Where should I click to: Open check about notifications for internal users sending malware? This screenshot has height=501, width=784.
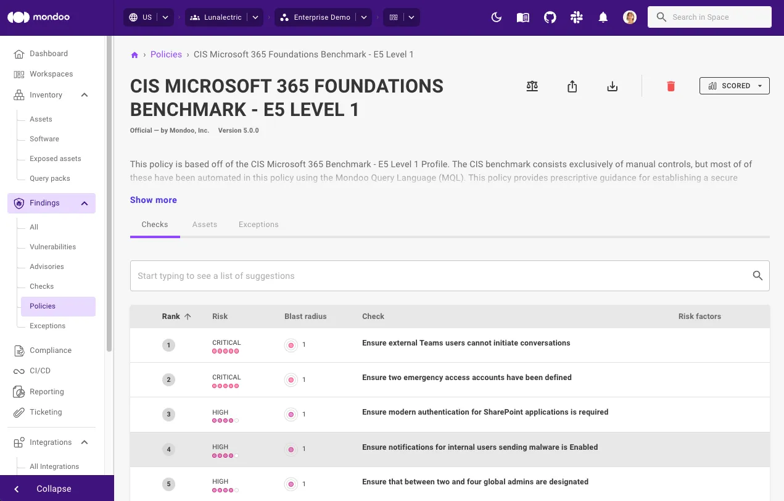pyautogui.click(x=480, y=447)
